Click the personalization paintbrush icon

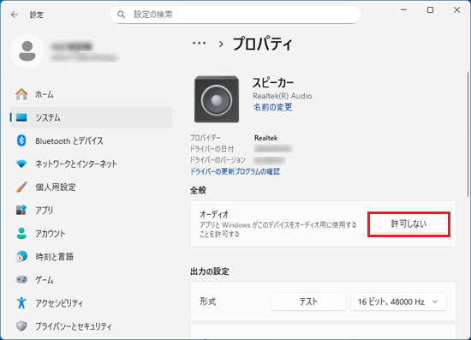point(21,187)
